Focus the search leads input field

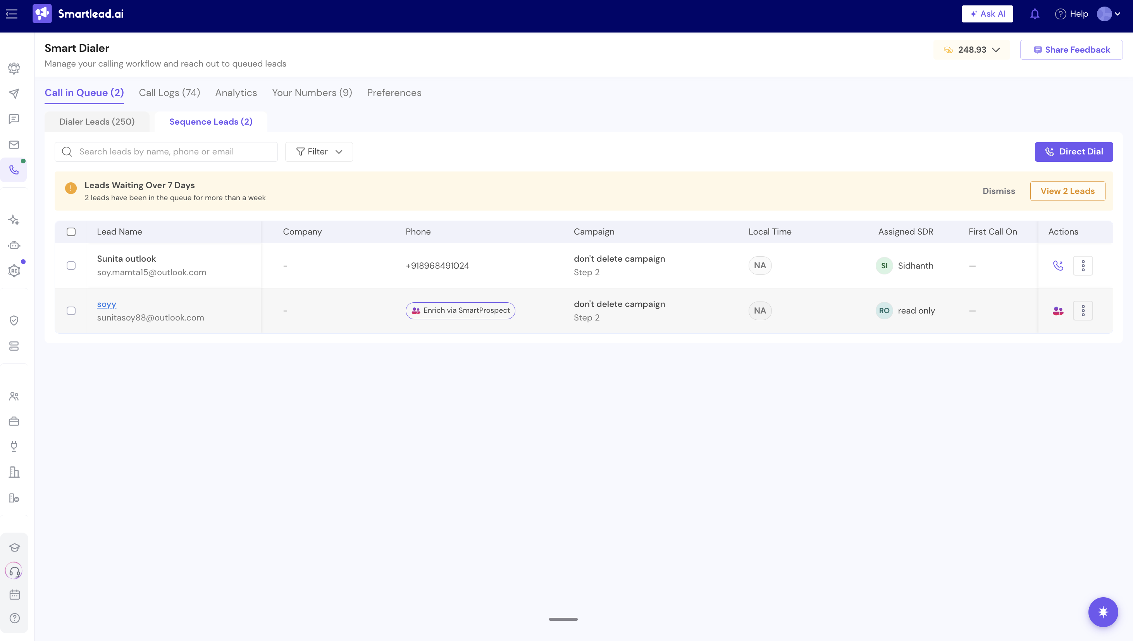(x=166, y=152)
